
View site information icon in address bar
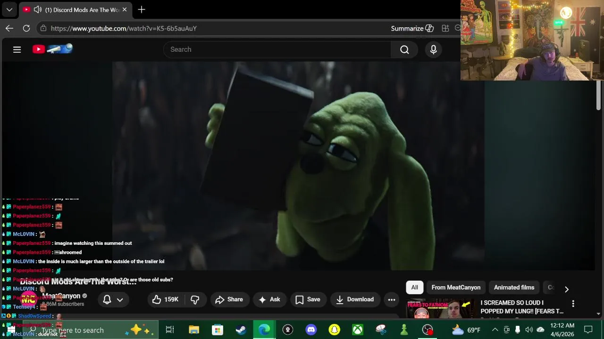(x=43, y=28)
